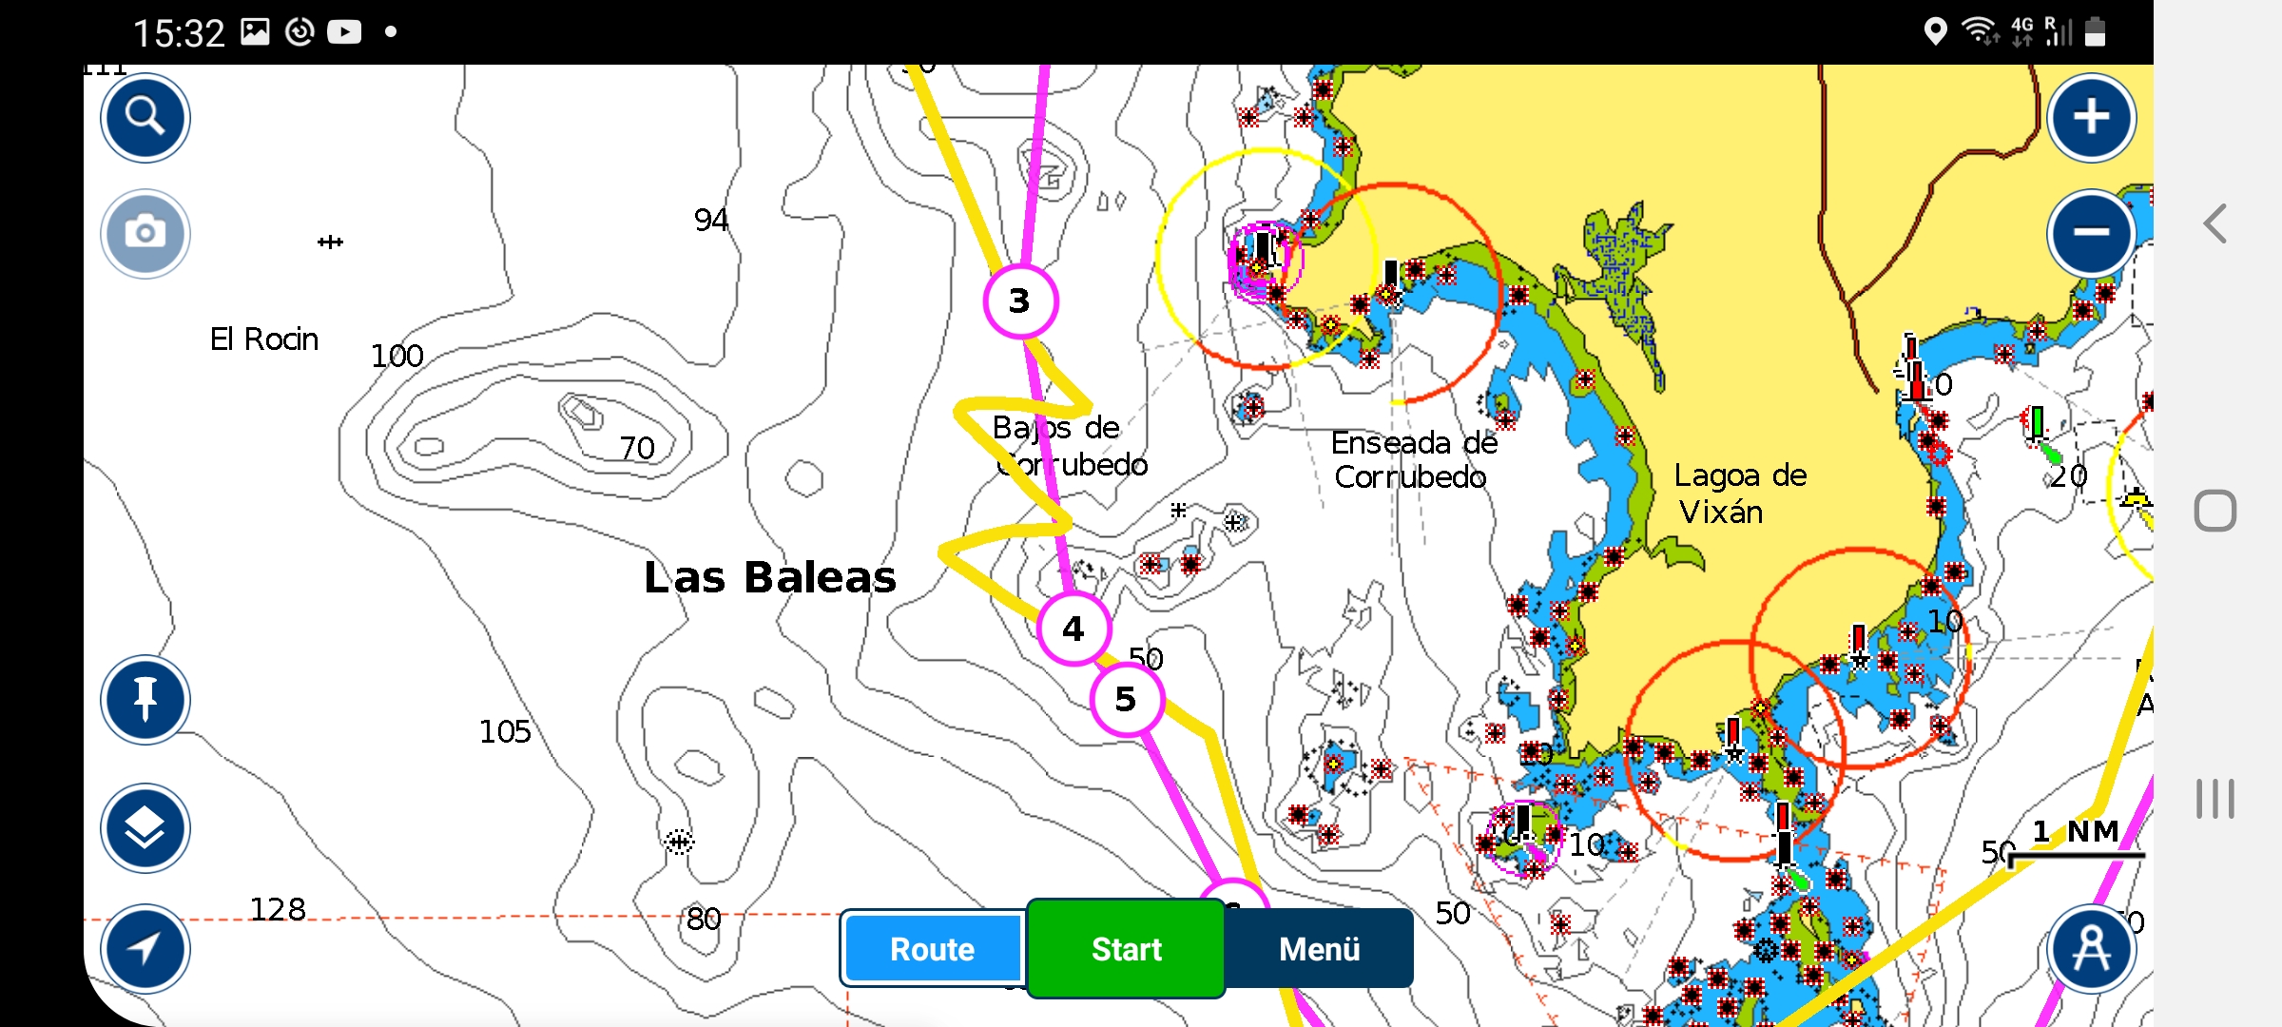
Task: Open Android recent apps button
Action: point(2215,799)
